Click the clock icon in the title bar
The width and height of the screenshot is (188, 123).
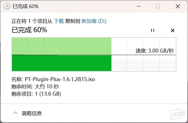pyautogui.click(x=7, y=6)
